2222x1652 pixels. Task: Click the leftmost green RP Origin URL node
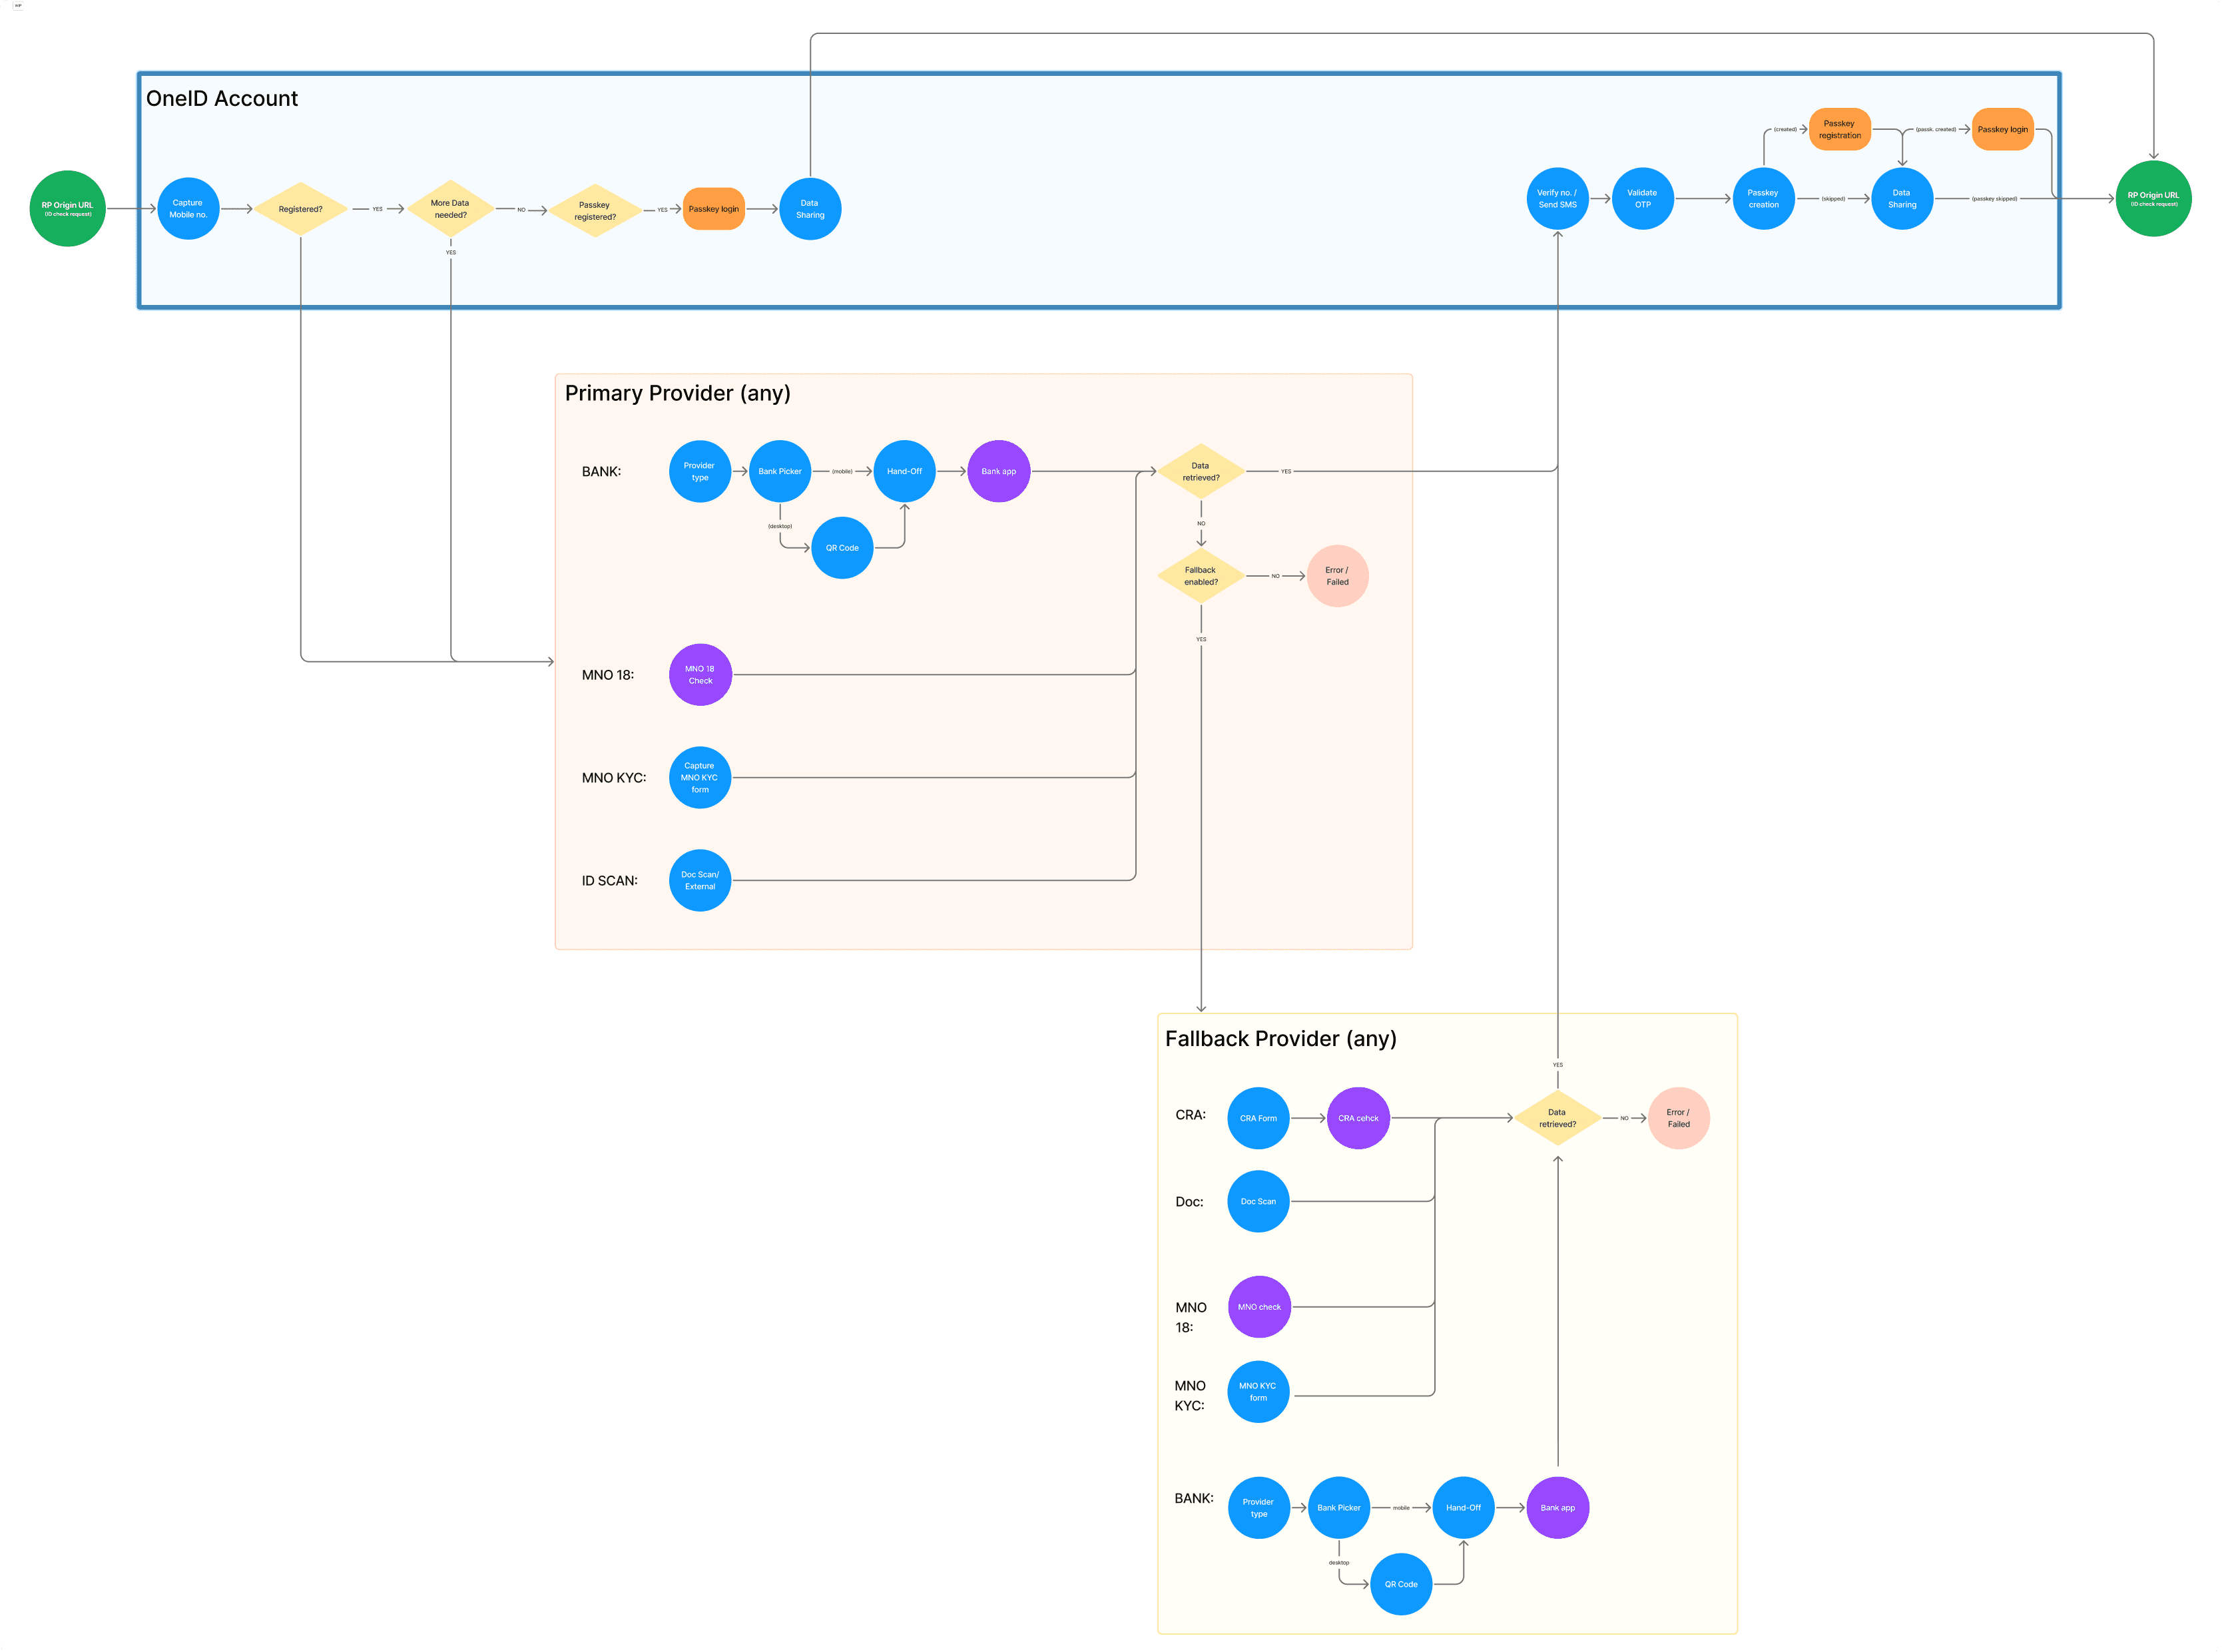[67, 209]
